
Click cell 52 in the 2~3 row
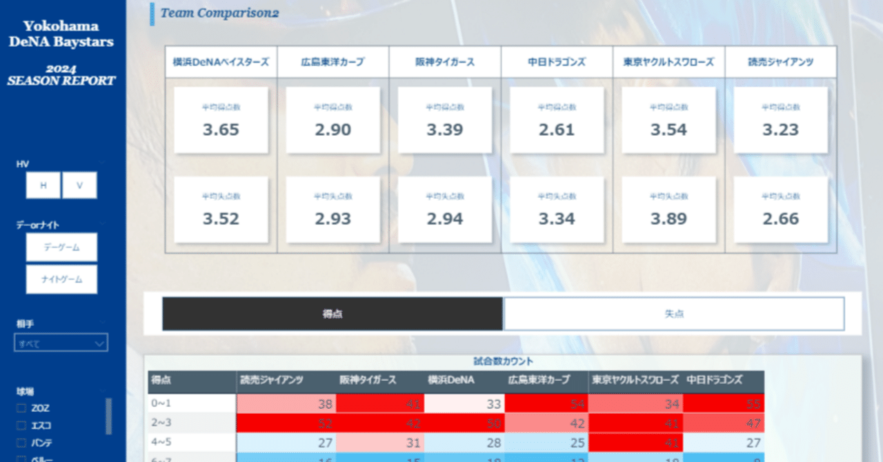[x=287, y=423]
